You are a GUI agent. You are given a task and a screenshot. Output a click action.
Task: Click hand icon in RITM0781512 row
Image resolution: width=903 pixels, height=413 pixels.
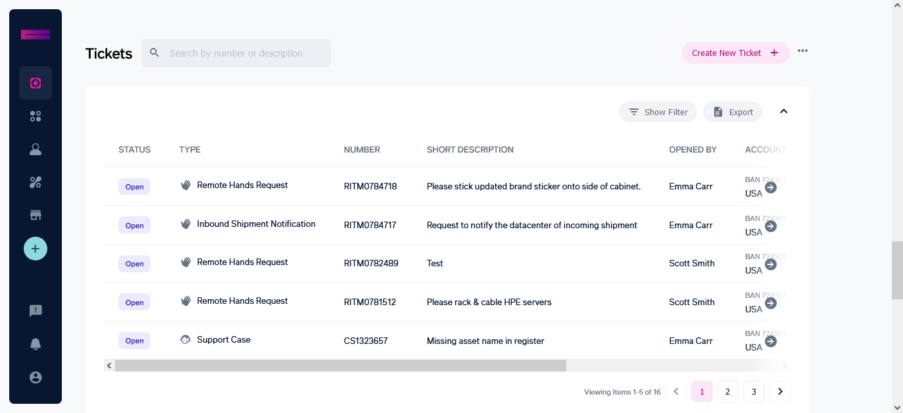click(185, 301)
